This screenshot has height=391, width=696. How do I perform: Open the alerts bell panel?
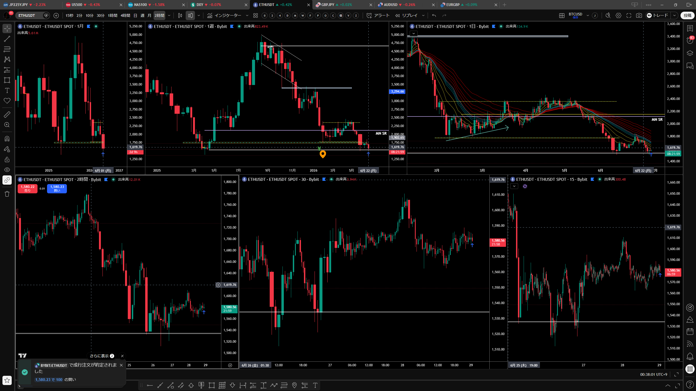[690, 356]
